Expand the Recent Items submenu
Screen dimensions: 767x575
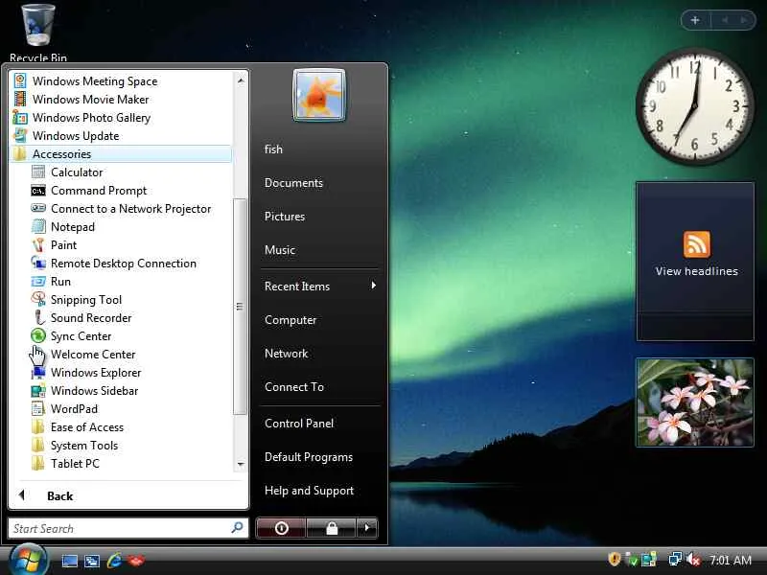[x=320, y=286]
